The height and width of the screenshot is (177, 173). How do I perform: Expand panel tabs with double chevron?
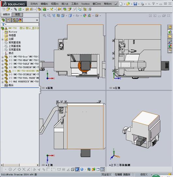point(37,20)
